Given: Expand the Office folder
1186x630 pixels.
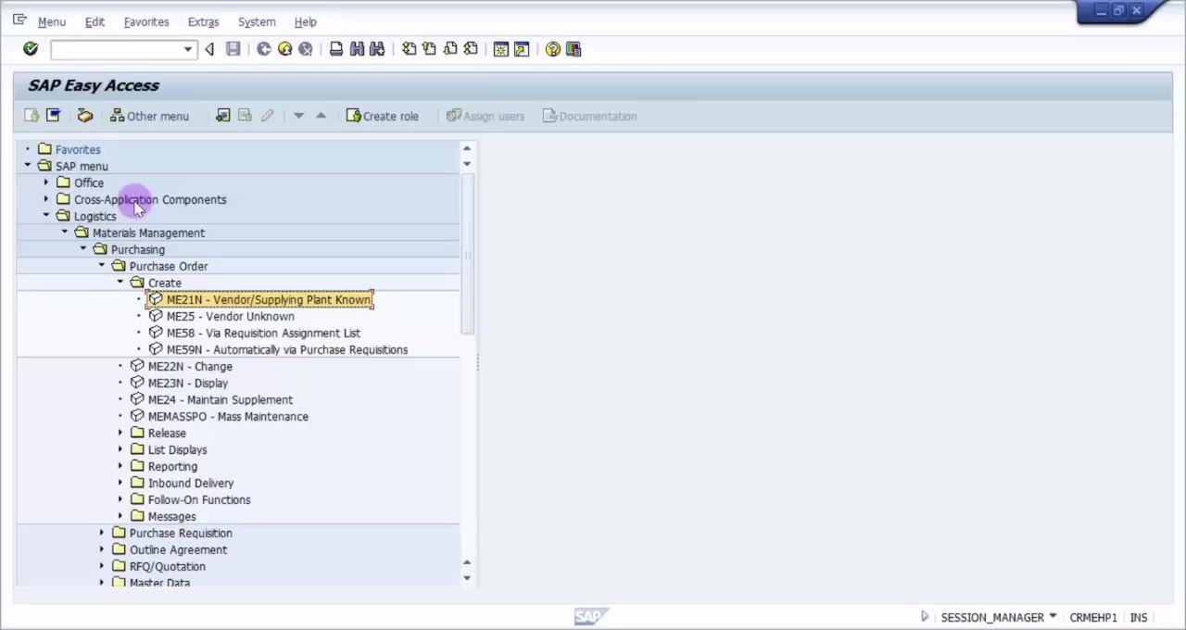Looking at the screenshot, I should click(x=46, y=183).
